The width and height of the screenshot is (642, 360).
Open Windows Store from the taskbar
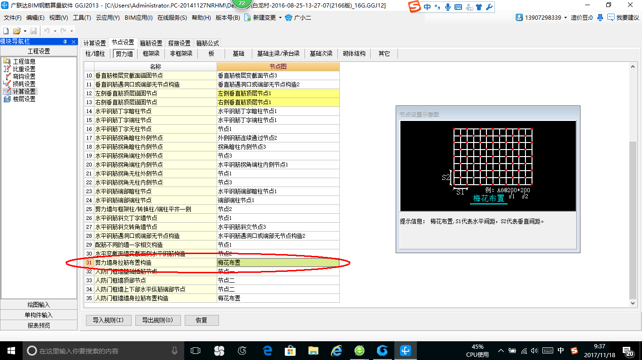pos(290,350)
